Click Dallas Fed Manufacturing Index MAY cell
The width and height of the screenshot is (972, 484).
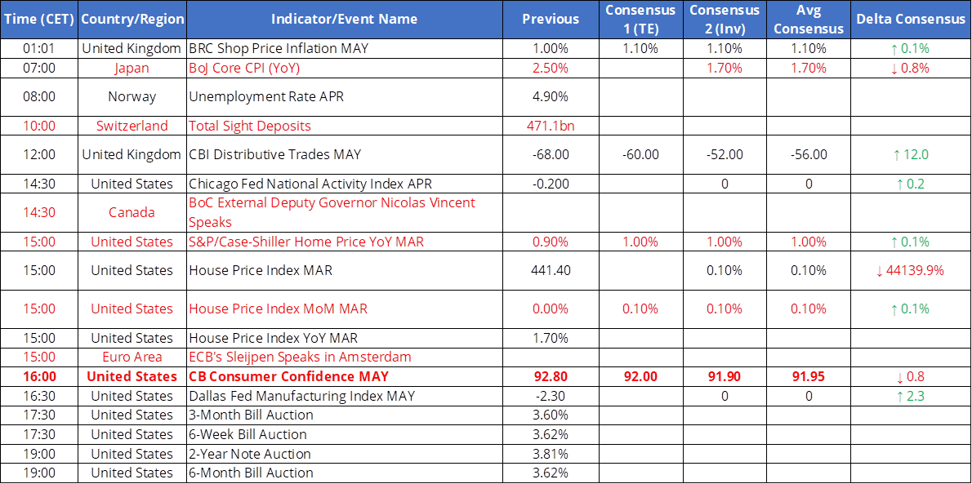tap(345, 395)
